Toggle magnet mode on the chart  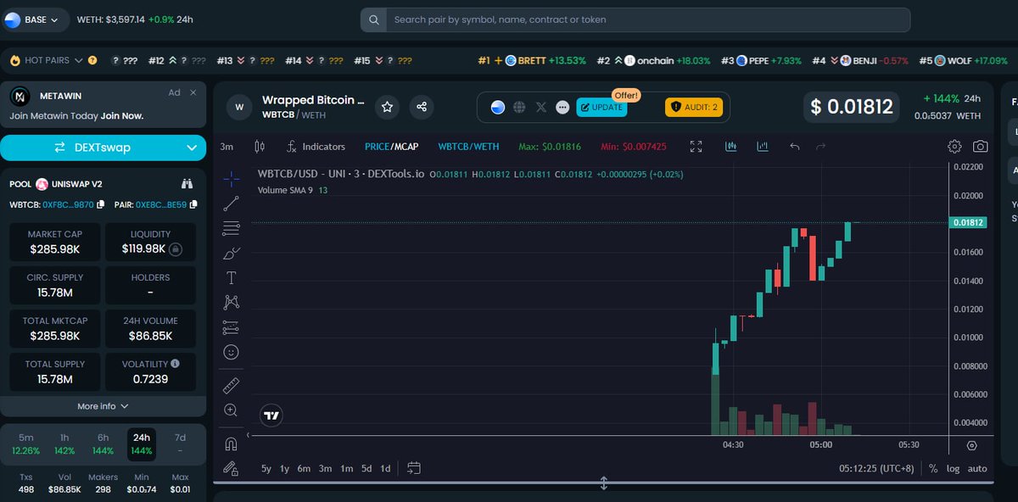coord(231,443)
